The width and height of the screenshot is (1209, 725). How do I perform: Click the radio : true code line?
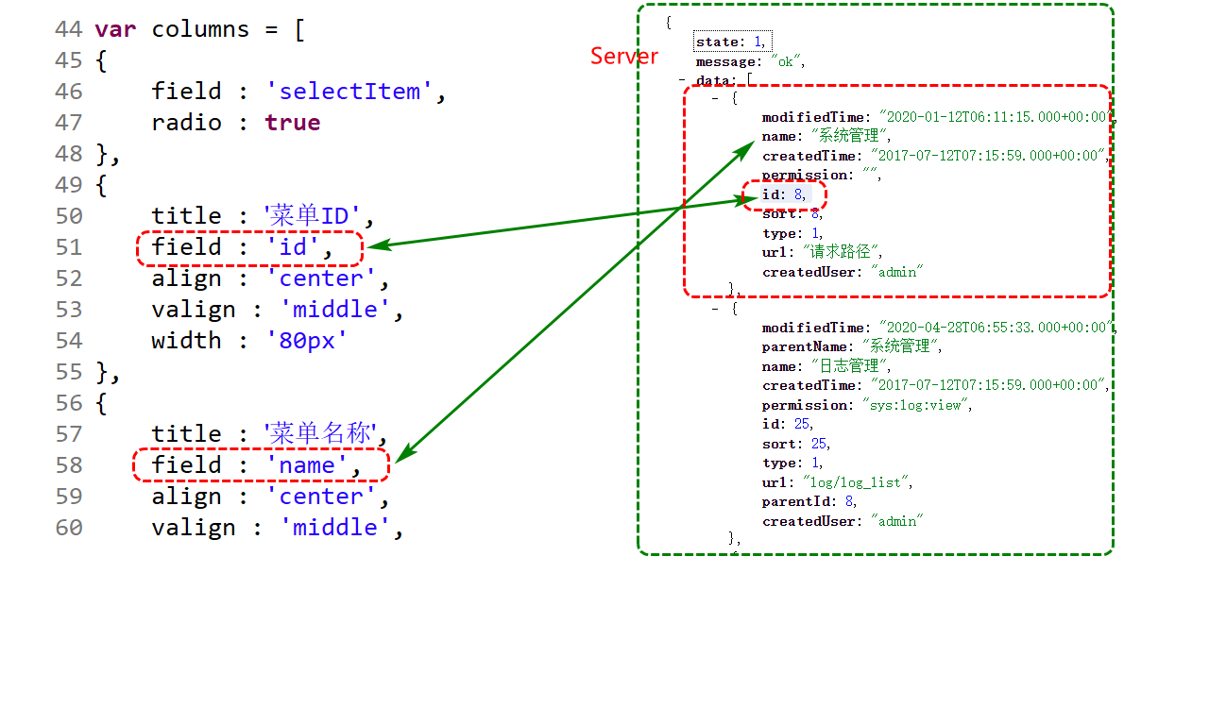pos(236,123)
